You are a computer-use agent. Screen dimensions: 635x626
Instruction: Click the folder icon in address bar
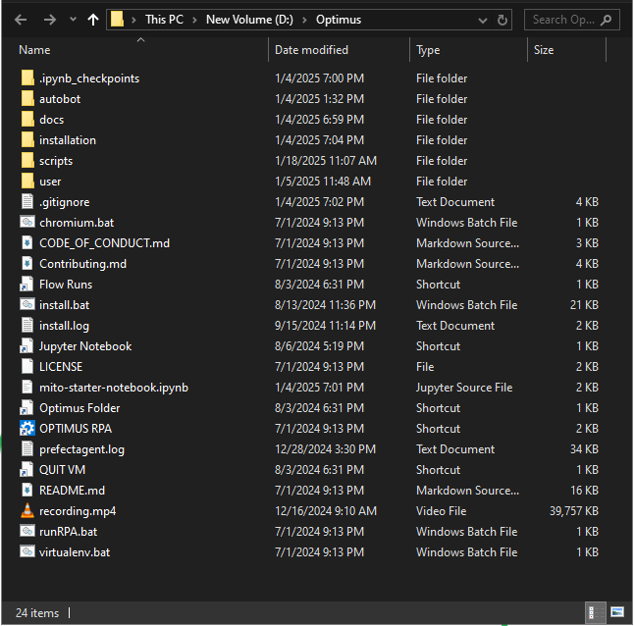point(117,19)
